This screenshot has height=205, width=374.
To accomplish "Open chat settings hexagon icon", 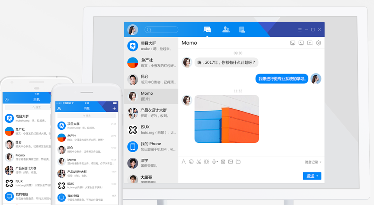I will coord(318,43).
